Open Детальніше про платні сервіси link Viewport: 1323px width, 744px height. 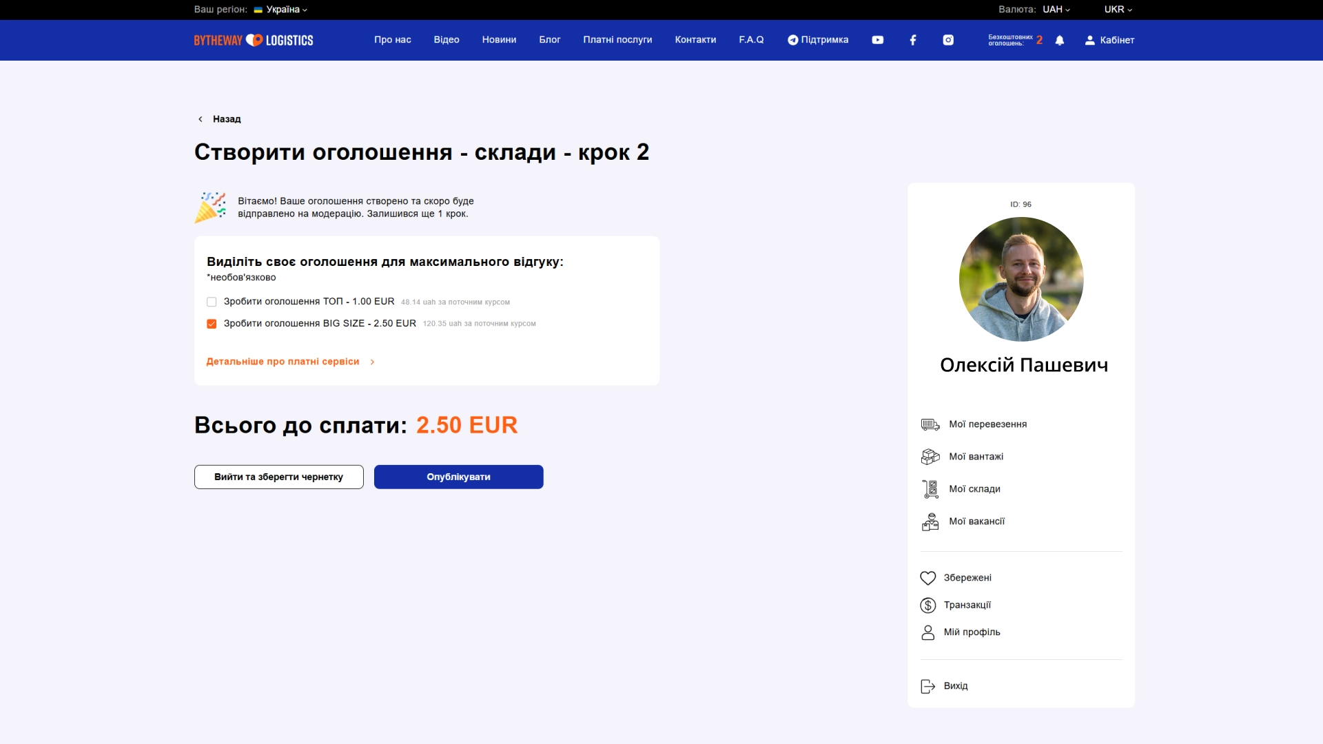click(283, 362)
